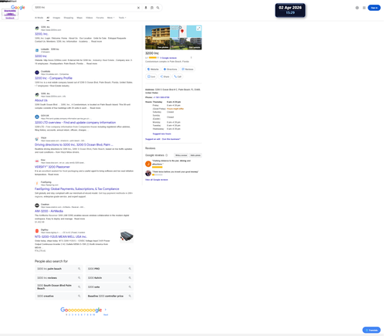Screen dimensions: 386x336
Task: Click the Directions button in panel
Action: tap(171, 70)
